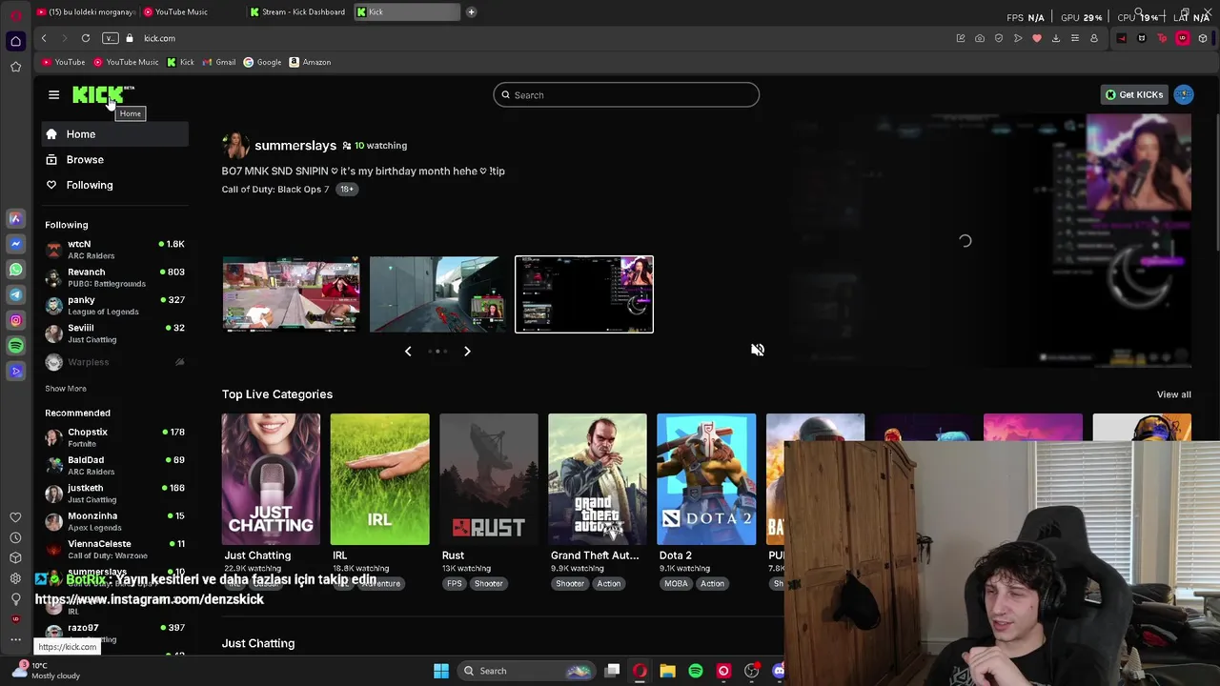Open Call of Duty: Black Ops 7 category link

(x=275, y=189)
